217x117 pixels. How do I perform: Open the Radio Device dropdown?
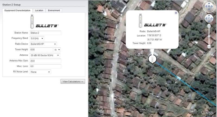click(x=43, y=44)
